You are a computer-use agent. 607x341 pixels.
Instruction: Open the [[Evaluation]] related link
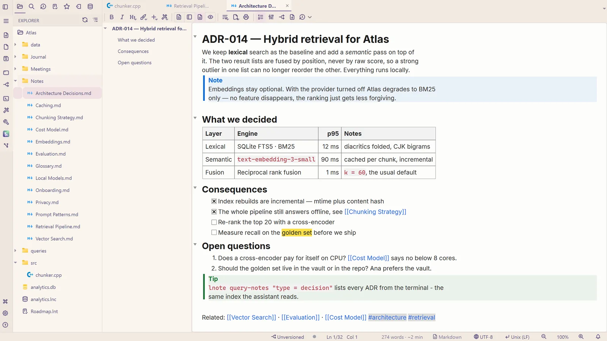[300, 318]
